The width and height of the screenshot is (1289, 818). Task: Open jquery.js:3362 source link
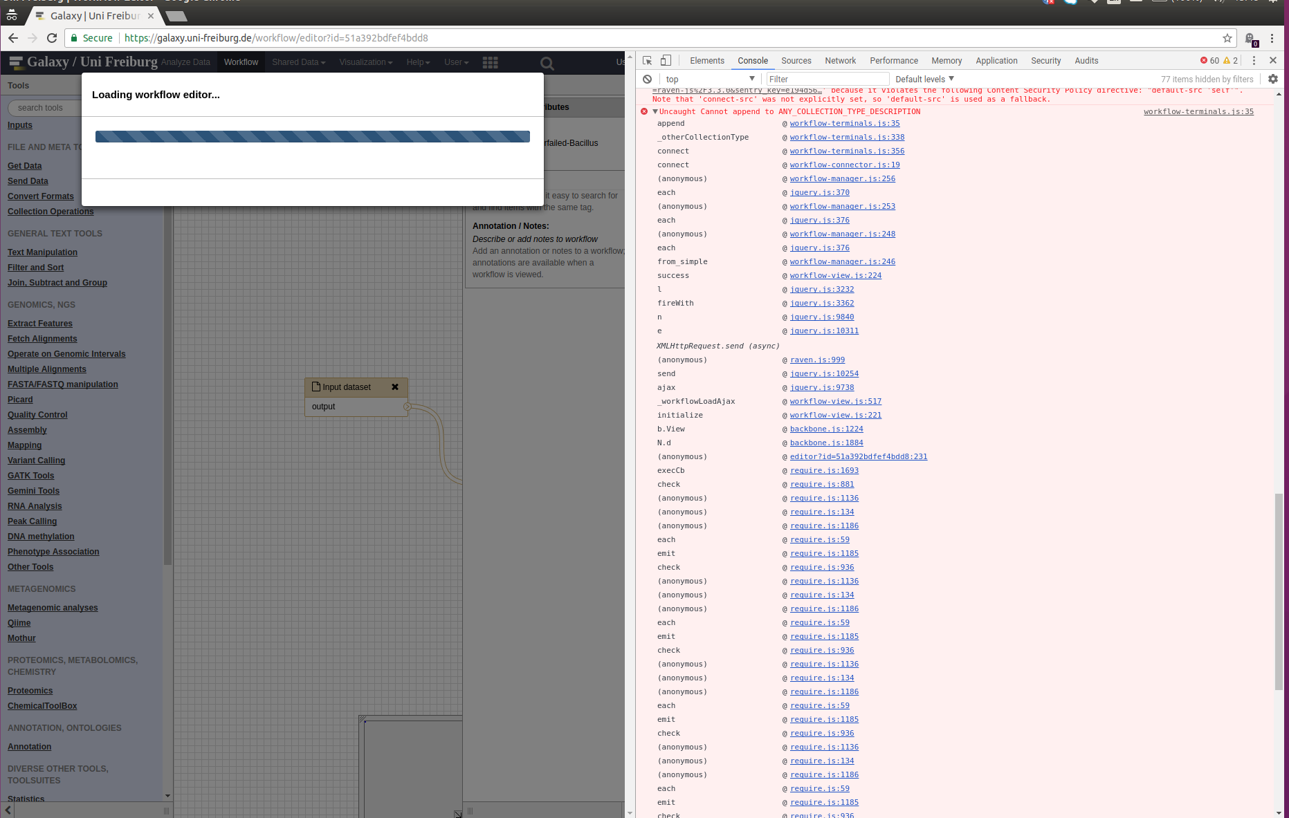(822, 303)
